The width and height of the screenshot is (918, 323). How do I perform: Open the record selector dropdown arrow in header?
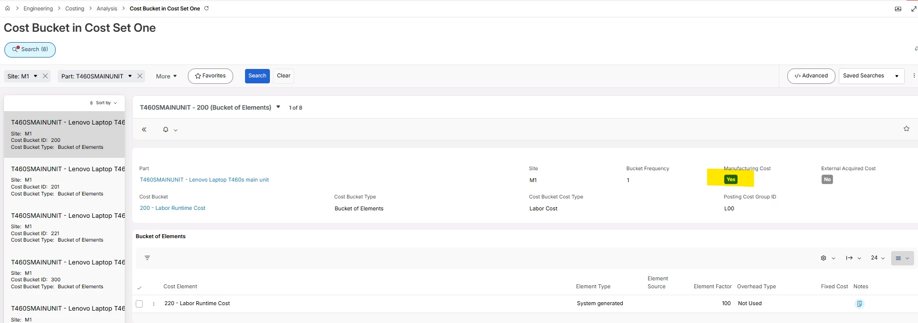[278, 107]
